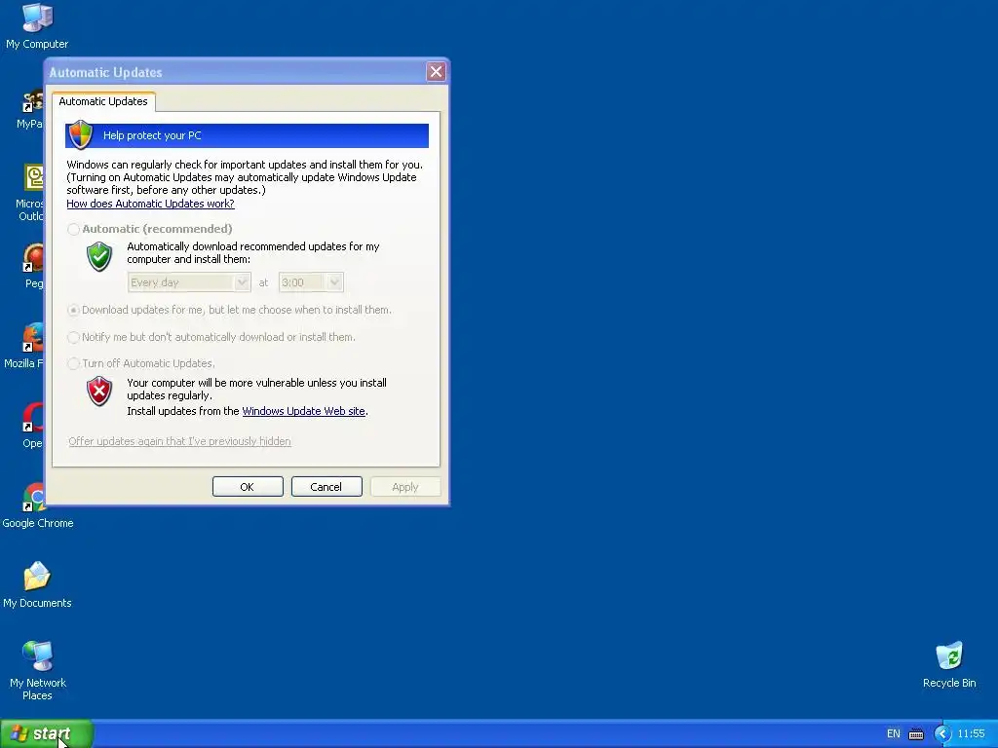Open the Start menu

click(x=47, y=734)
